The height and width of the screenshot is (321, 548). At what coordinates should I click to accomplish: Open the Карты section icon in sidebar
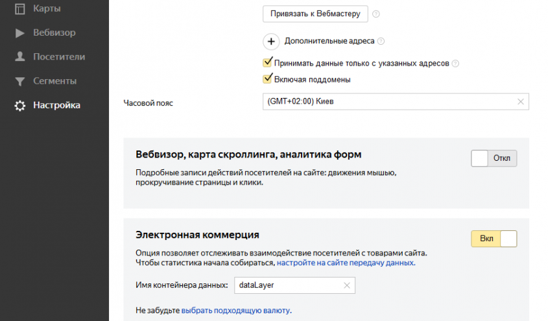coord(20,9)
